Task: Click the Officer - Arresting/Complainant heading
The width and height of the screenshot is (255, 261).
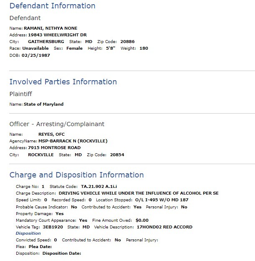Action: 57,124
